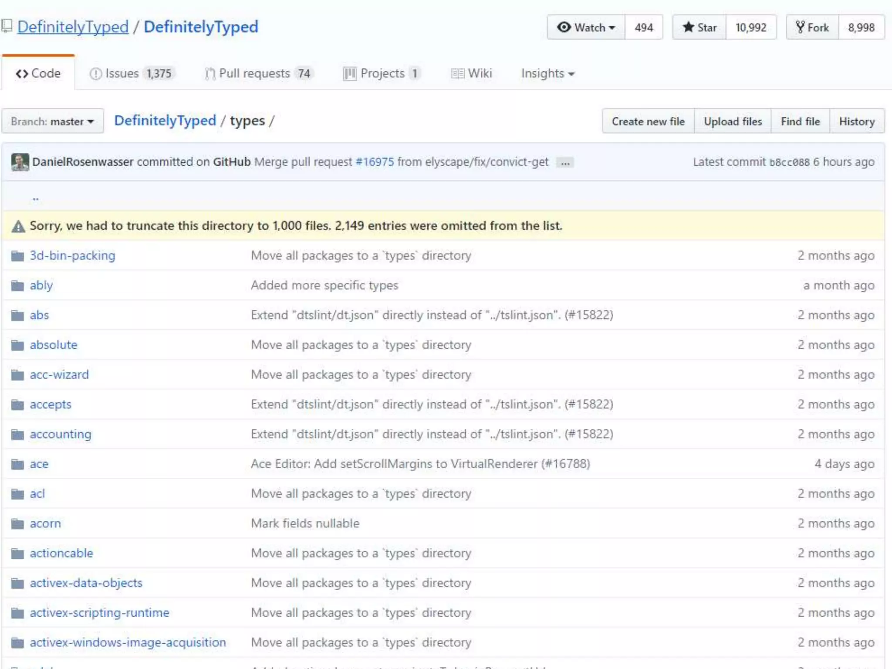Open the 3d-bin-packing folder
Image resolution: width=892 pixels, height=669 pixels.
[72, 256]
